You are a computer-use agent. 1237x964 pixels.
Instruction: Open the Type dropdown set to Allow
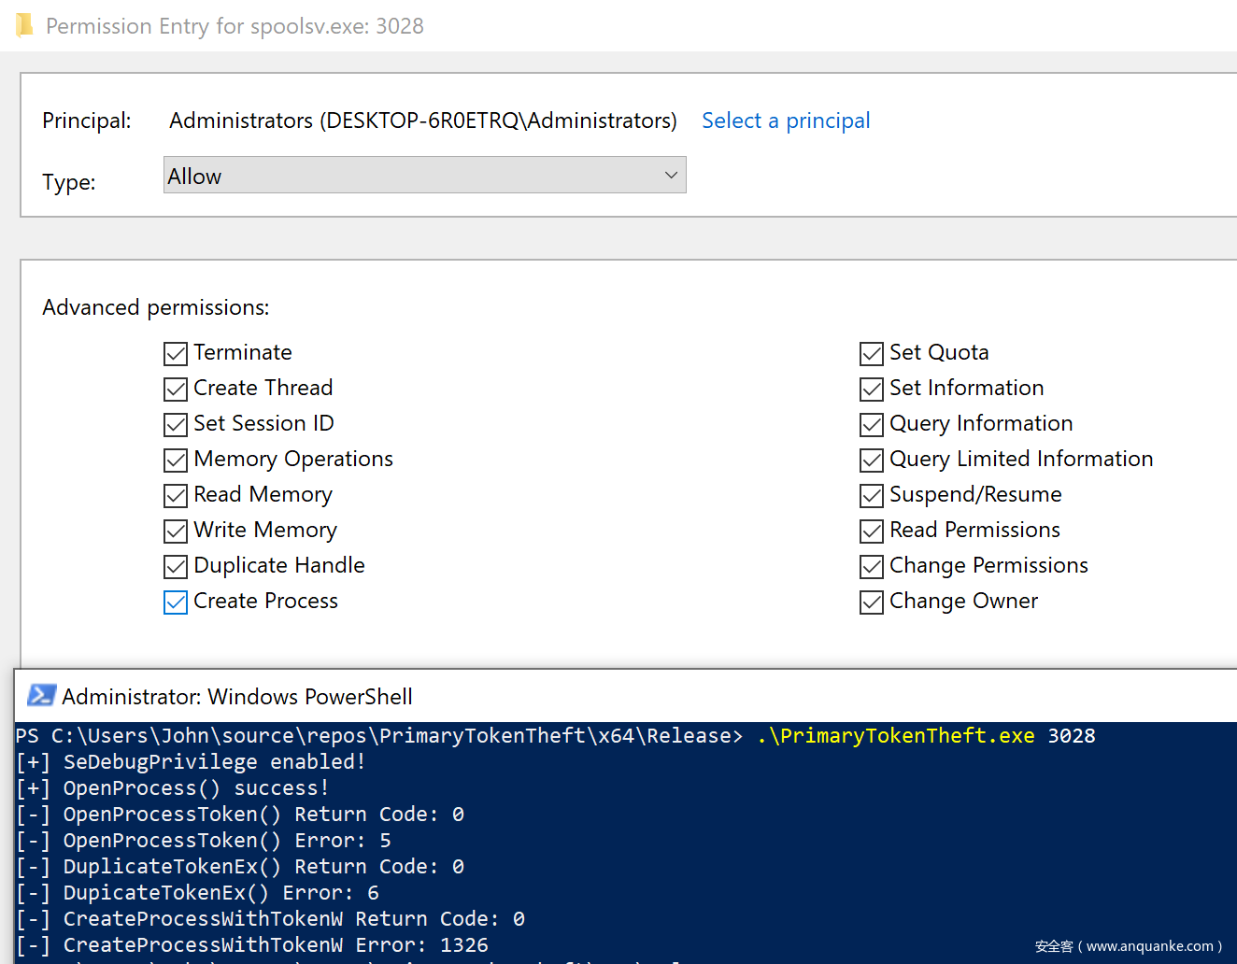pyautogui.click(x=424, y=176)
